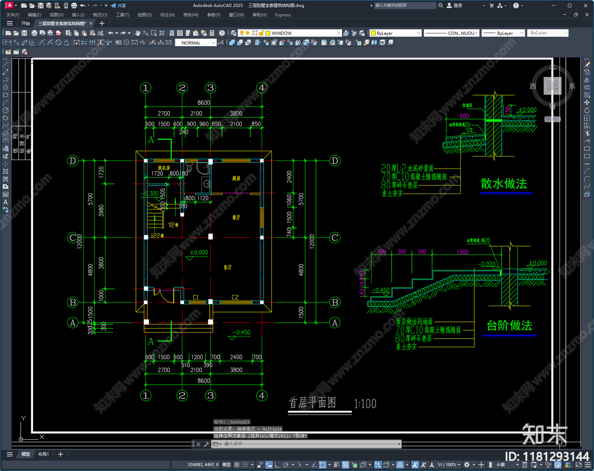Click the Make Object's Layer Current icon

click(346, 33)
